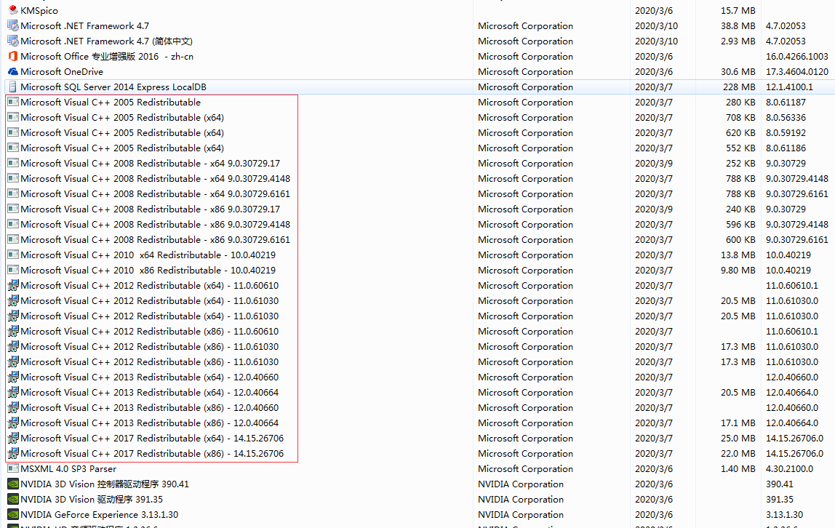Viewport: 835px width, 528px height.
Task: Click size cell 280 KB
Action: [740, 102]
